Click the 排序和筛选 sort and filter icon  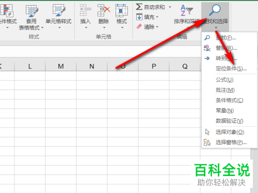click(186, 10)
